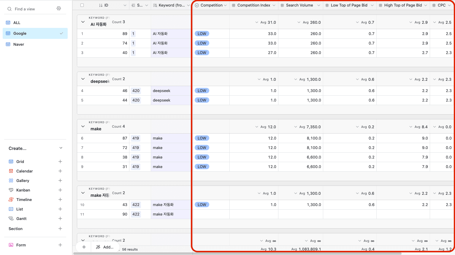
Task: Click Avg 260.0 summary in AI 자동화 group
Action: [309, 22]
